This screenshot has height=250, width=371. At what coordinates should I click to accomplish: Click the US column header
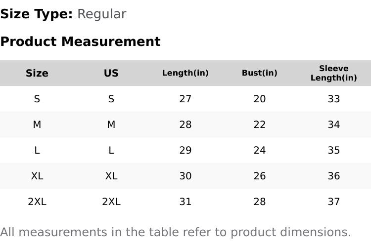pyautogui.click(x=111, y=73)
